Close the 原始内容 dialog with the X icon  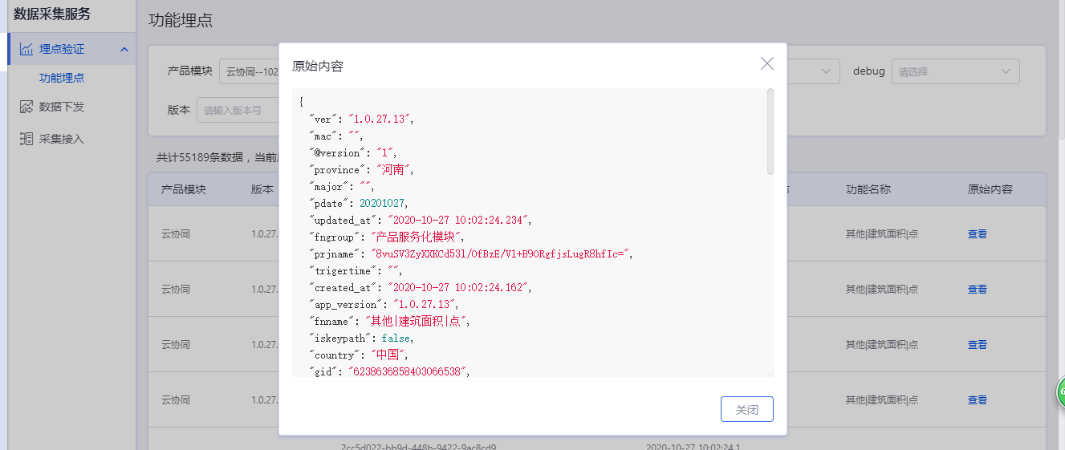pyautogui.click(x=766, y=64)
